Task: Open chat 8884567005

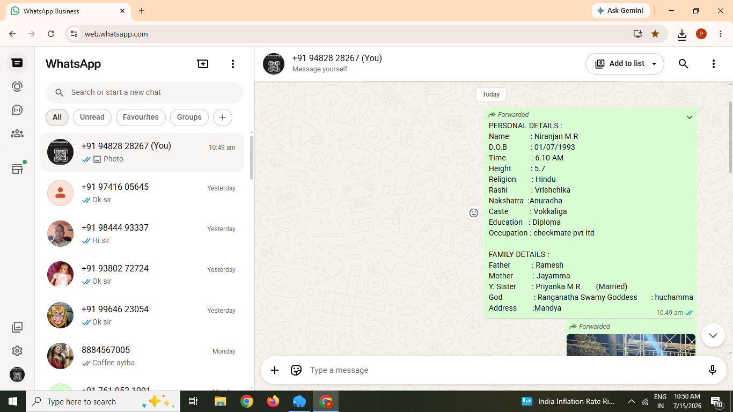Action: click(x=142, y=356)
